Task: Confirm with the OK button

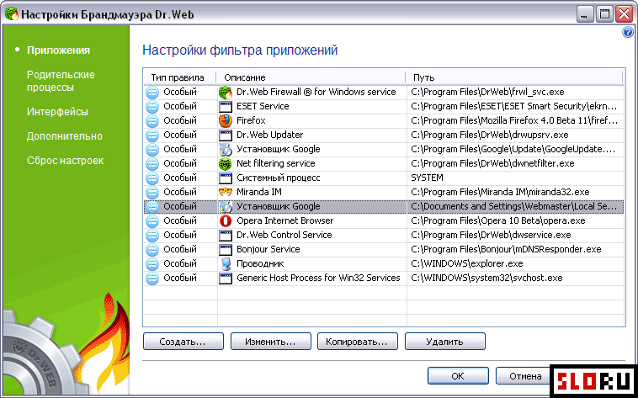Action: pyautogui.click(x=458, y=376)
